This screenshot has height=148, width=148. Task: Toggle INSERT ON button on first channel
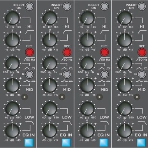click(30, 6)
